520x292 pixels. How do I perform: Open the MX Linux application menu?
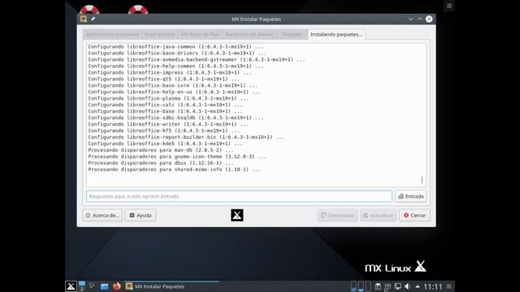pos(71,286)
